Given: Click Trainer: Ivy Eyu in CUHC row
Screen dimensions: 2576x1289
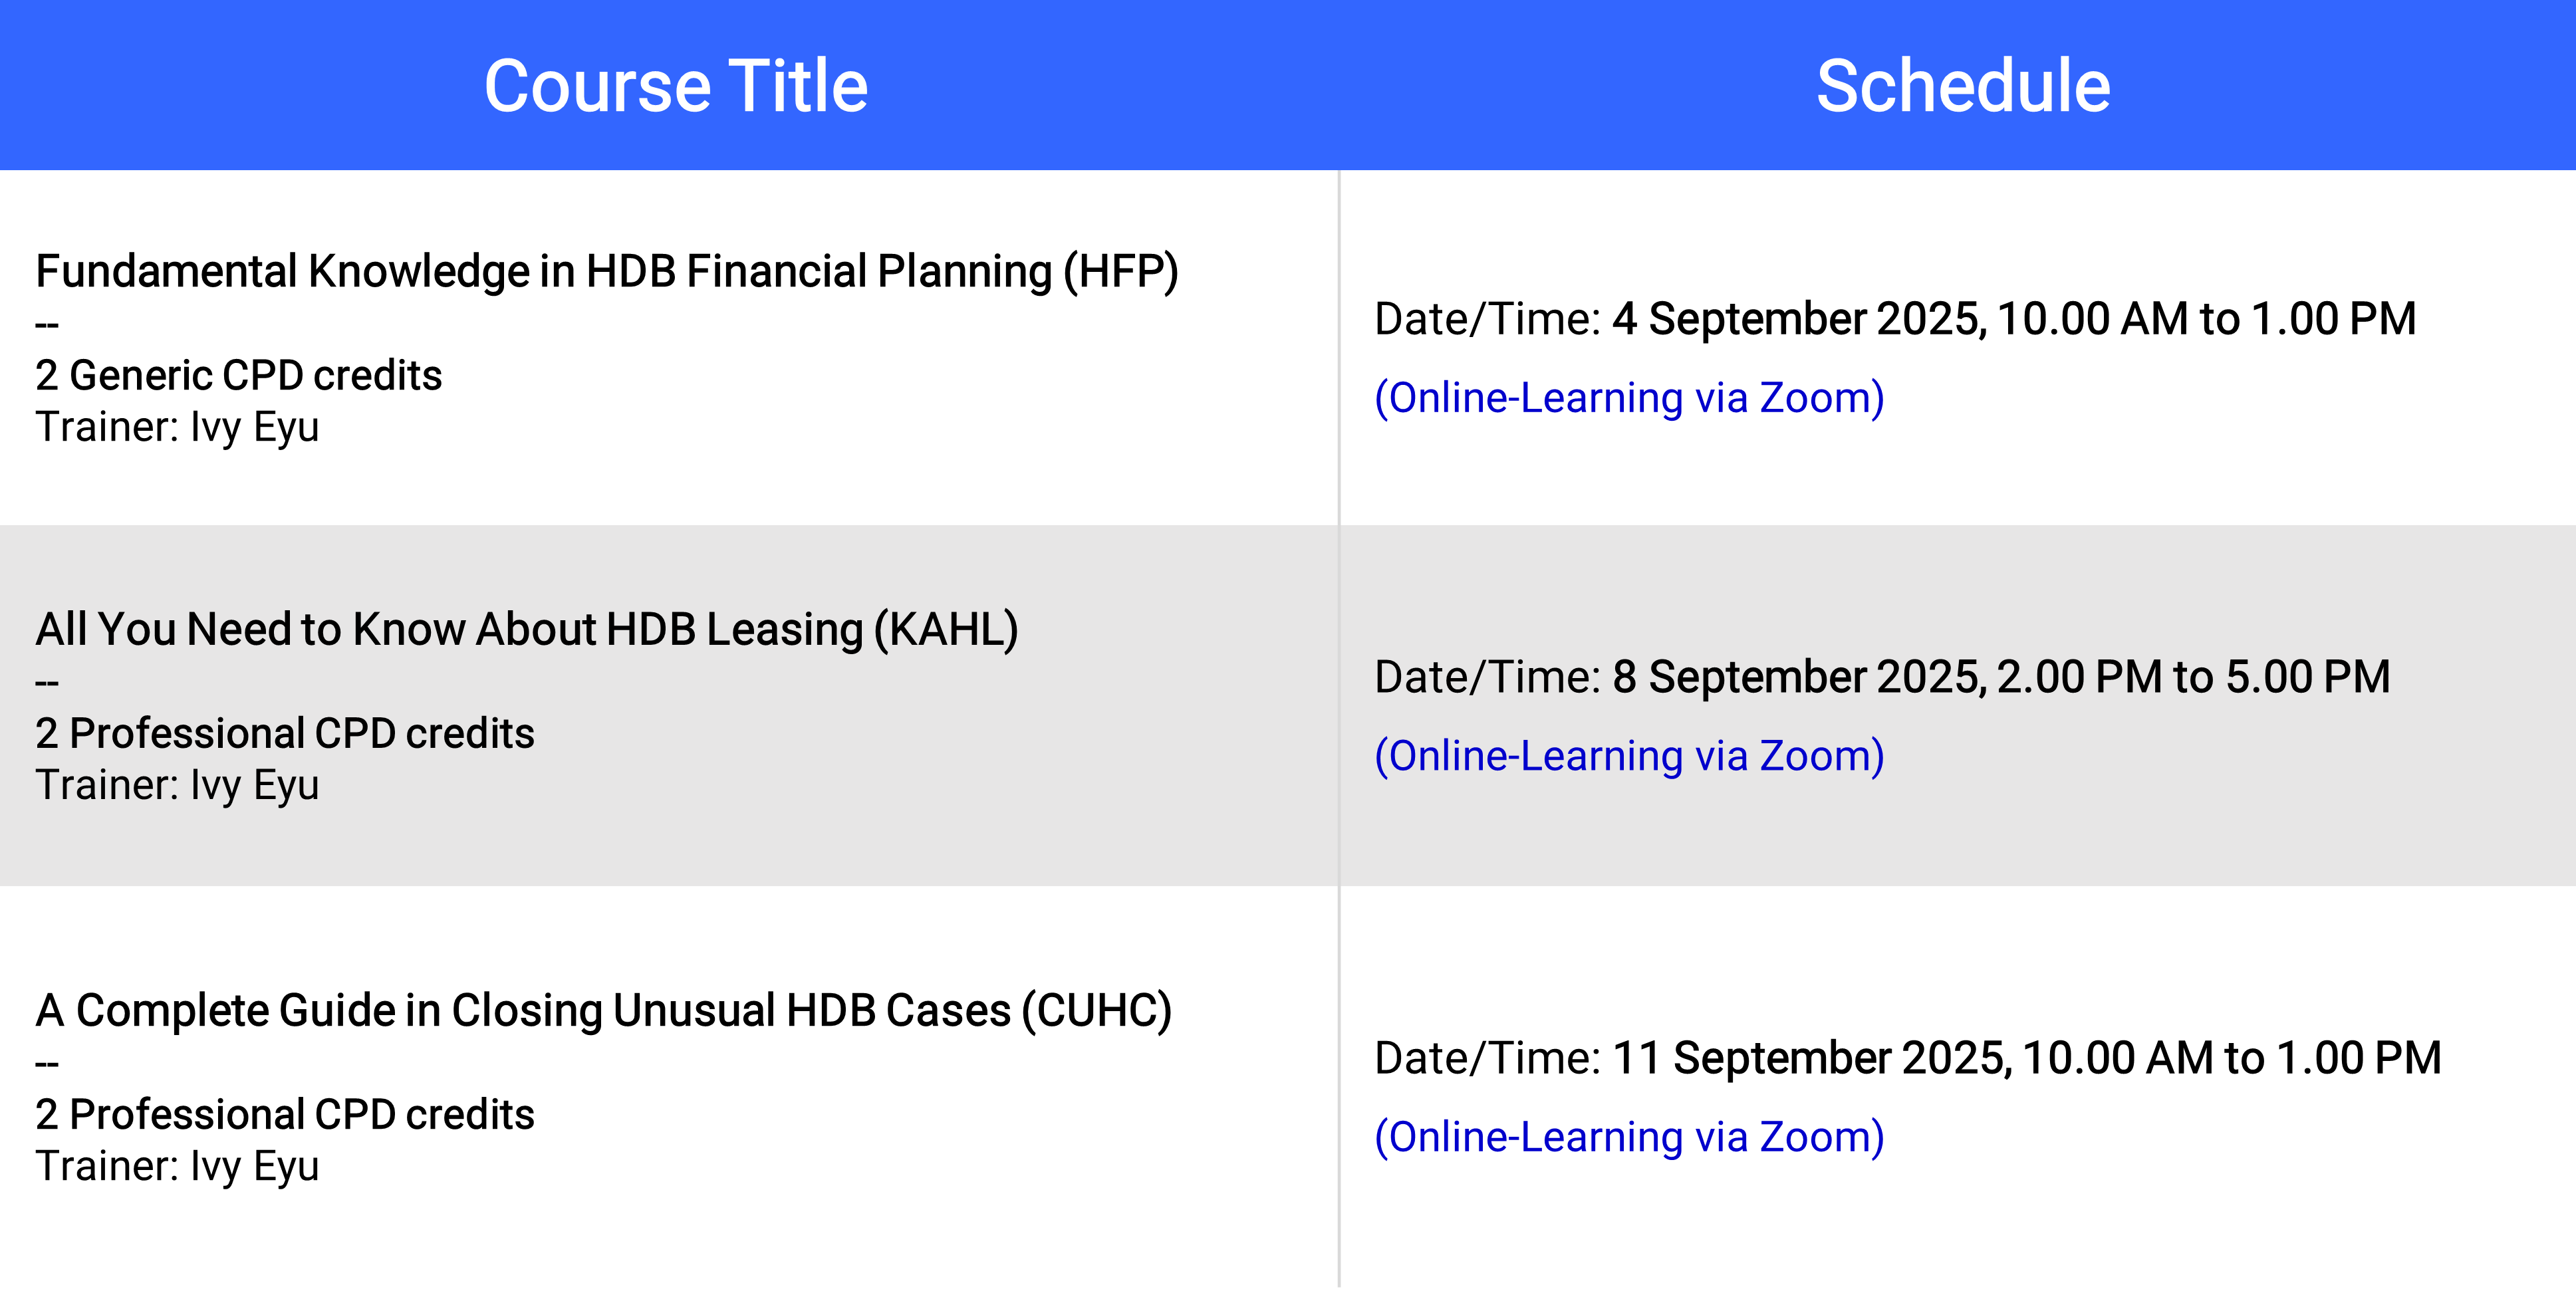Looking at the screenshot, I should click(177, 1167).
